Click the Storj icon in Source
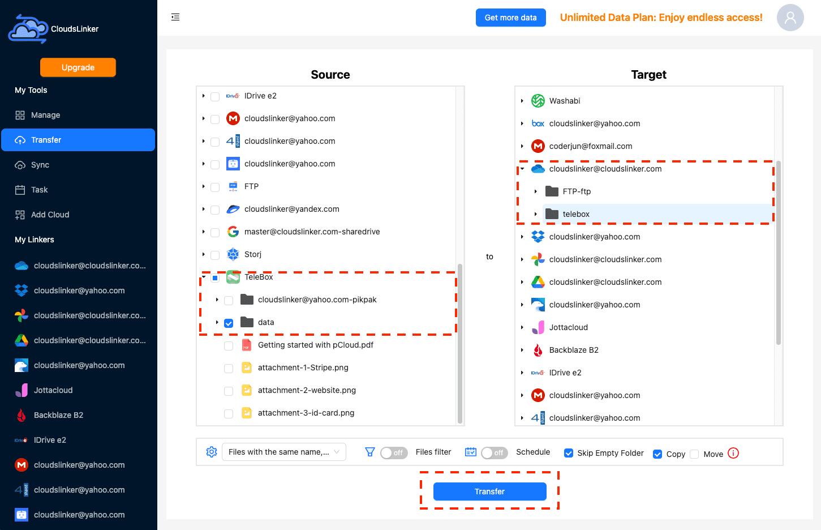Screen dimensions: 821x530 (233, 254)
